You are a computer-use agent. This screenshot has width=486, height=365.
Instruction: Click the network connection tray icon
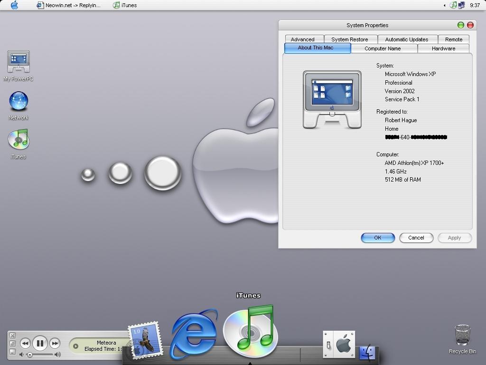(x=461, y=5)
